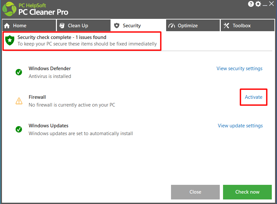This screenshot has width=277, height=204.
Task: Click the 'Security check complete - 1 issues found' heading
Action: pos(62,37)
